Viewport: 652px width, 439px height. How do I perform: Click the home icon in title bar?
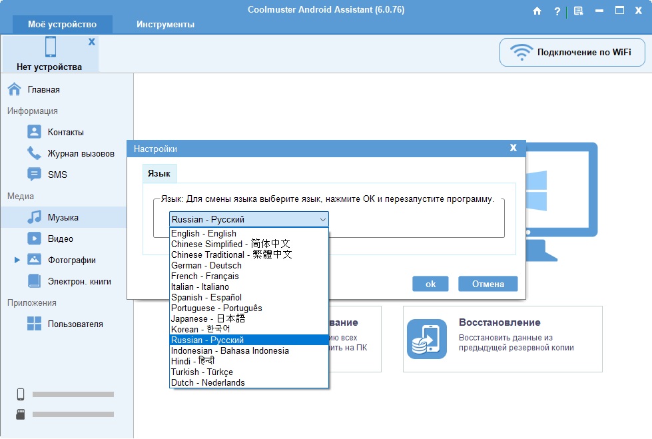pos(537,11)
